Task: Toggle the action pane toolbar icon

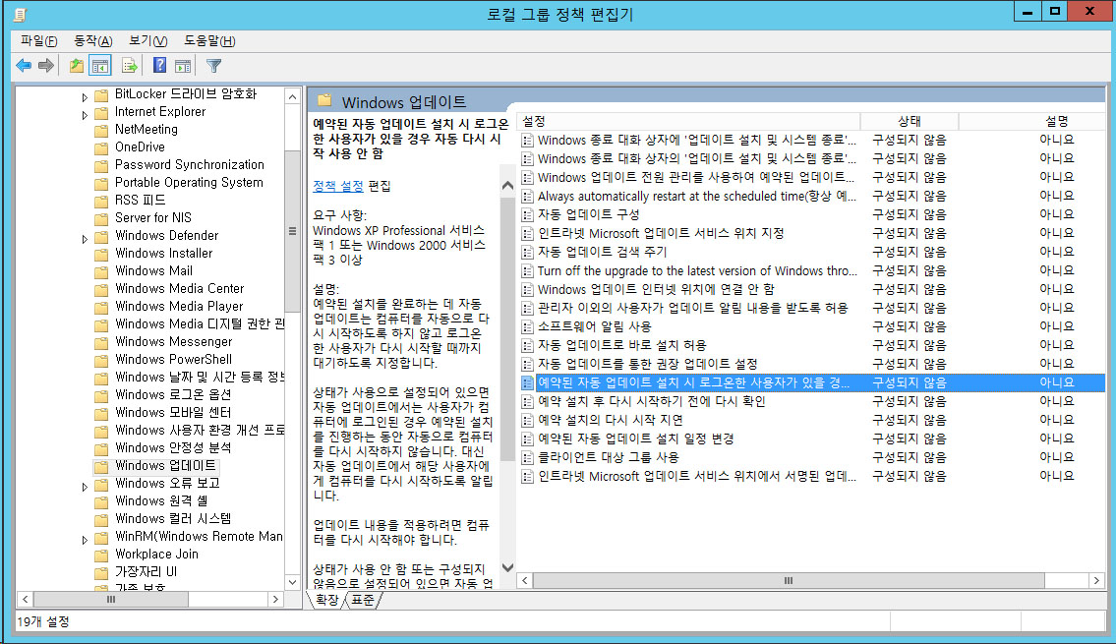Action: 183,66
